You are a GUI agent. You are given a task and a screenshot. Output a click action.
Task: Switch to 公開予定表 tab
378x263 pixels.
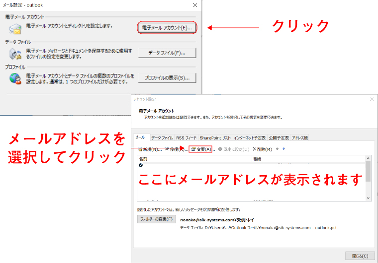279,138
